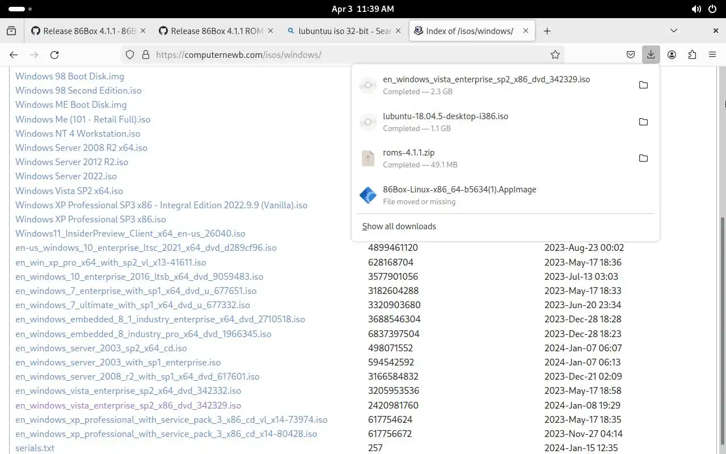Open Windows 98 Second Edition.iso link

tap(78, 90)
